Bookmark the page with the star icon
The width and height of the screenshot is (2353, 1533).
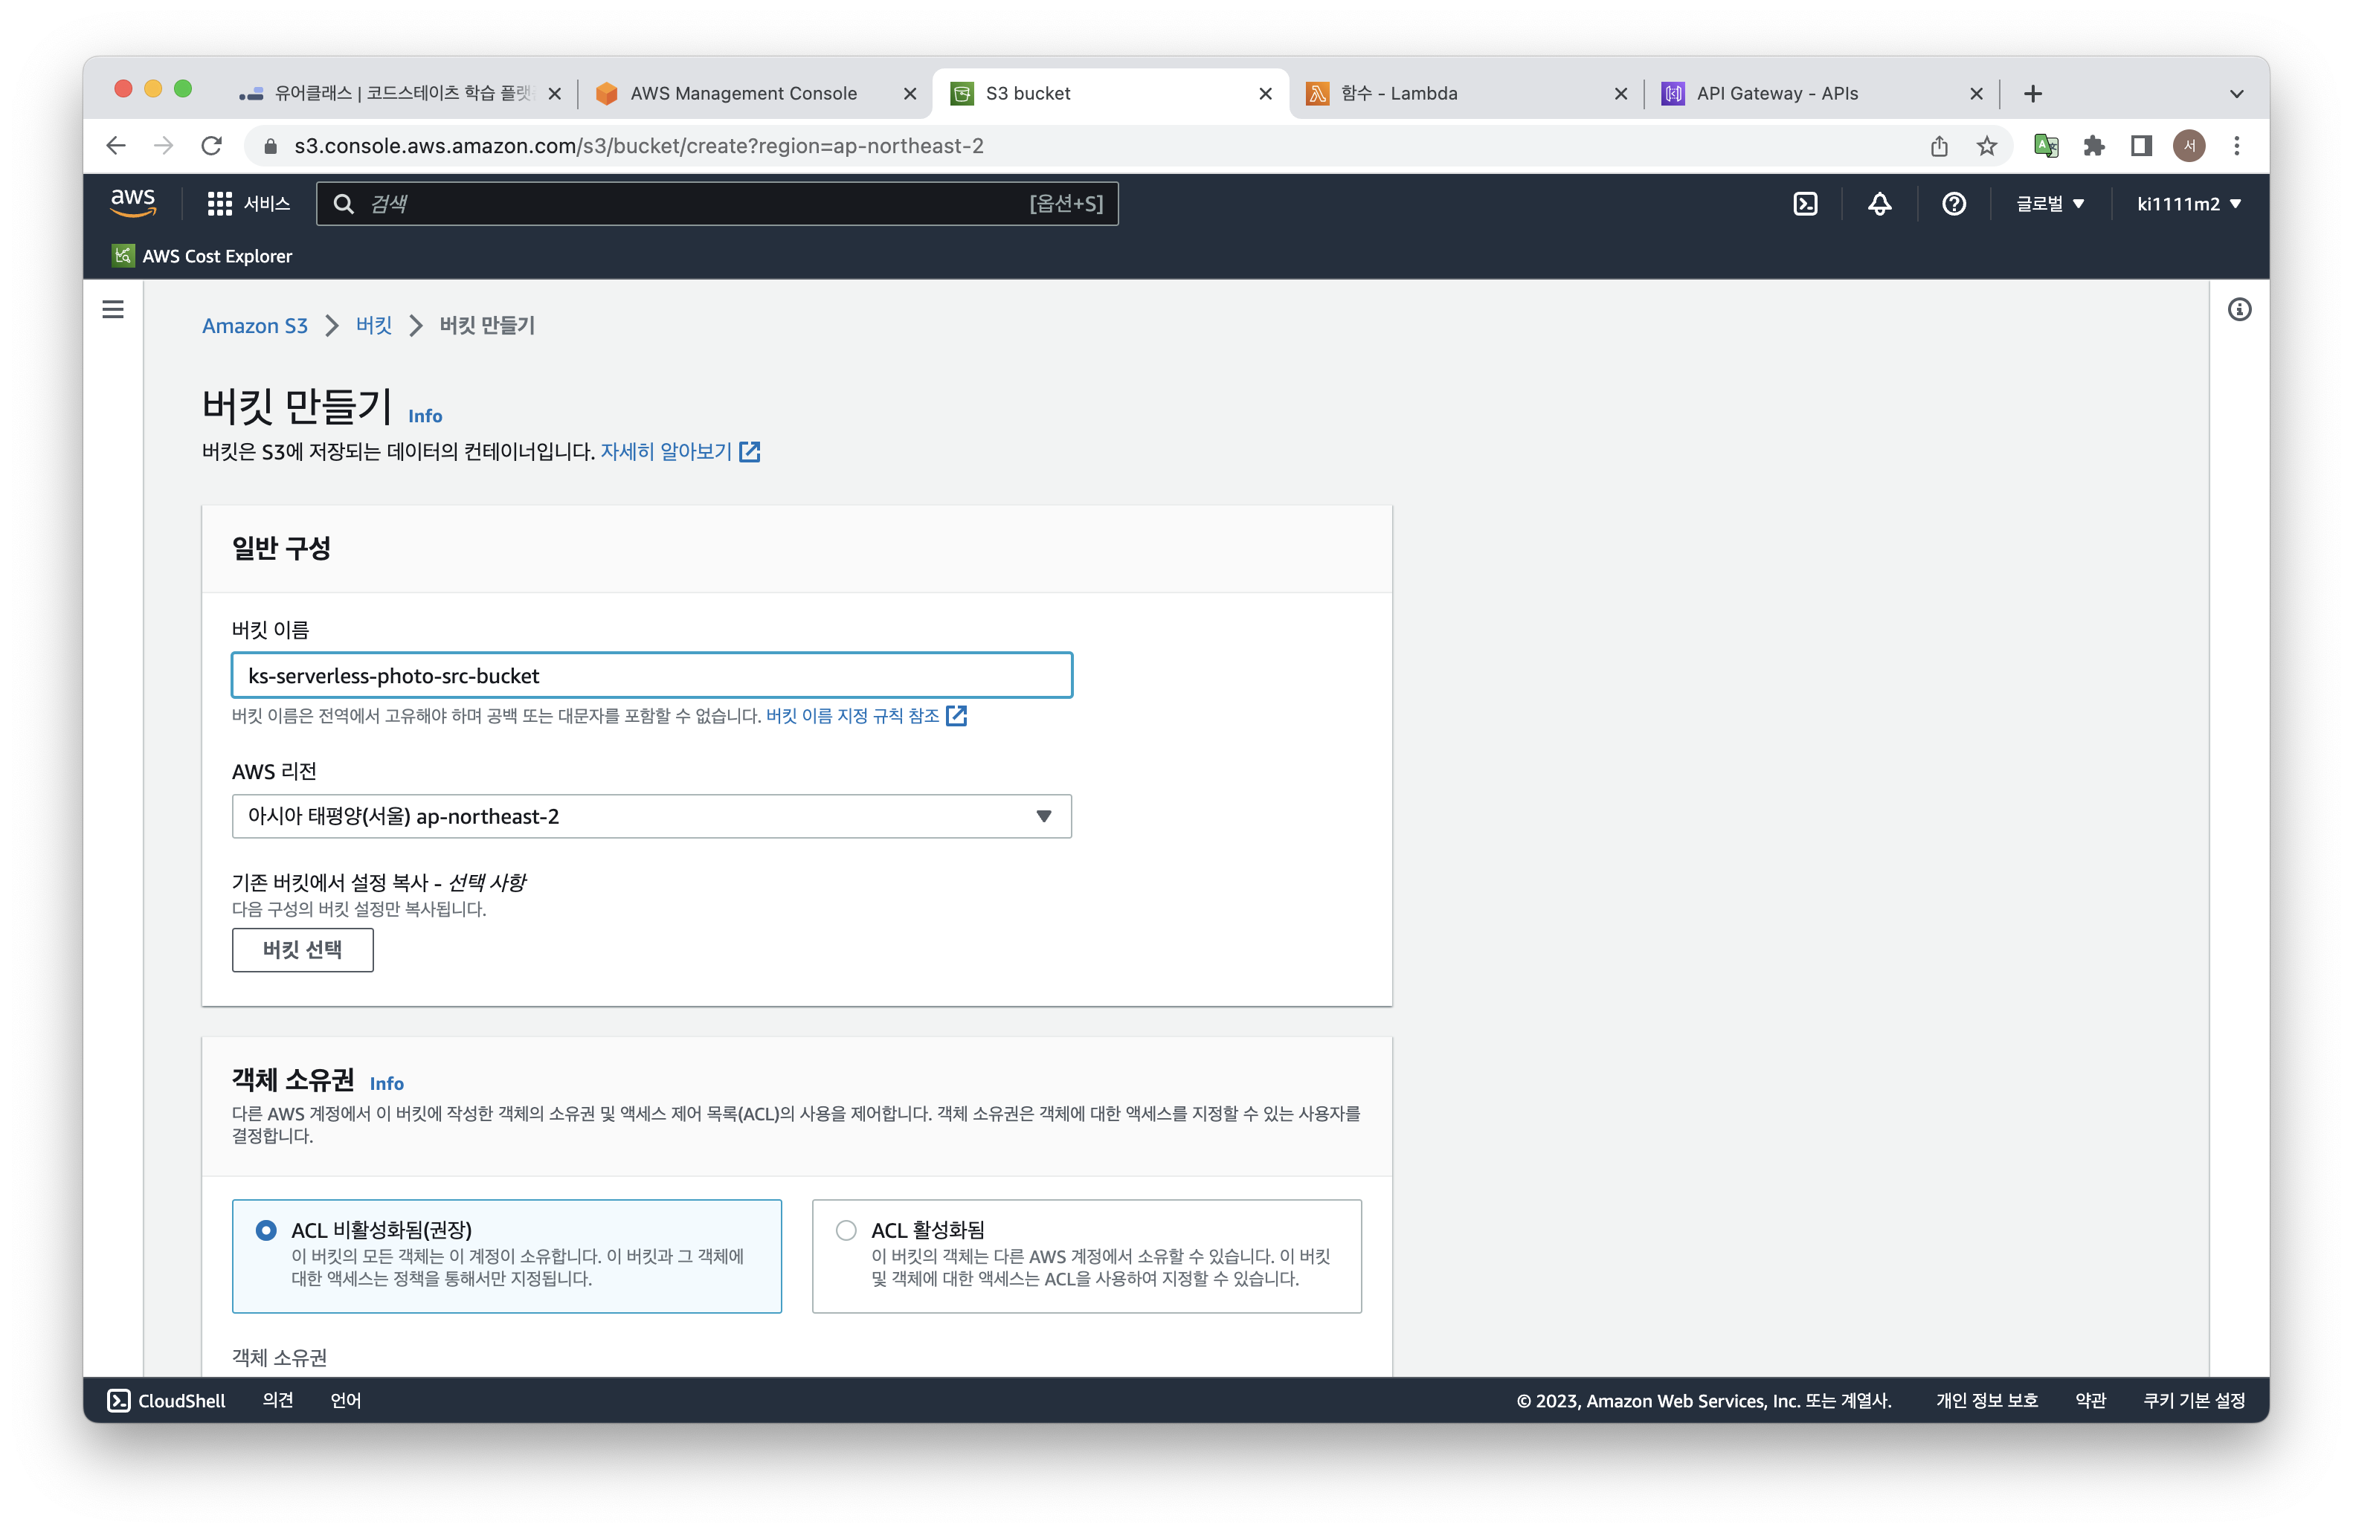click(1986, 146)
